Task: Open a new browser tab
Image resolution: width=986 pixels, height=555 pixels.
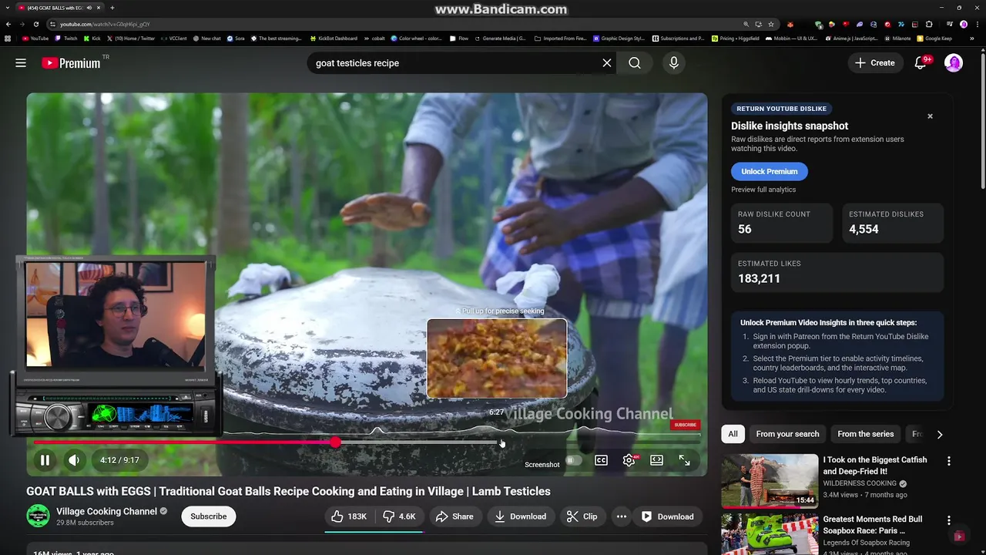Action: point(112,8)
